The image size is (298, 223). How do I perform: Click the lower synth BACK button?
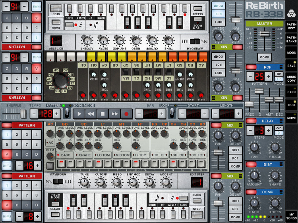(197, 201)
